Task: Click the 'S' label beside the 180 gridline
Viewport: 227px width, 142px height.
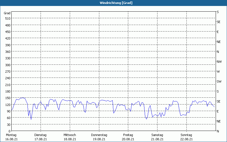Action: tap(218, 91)
